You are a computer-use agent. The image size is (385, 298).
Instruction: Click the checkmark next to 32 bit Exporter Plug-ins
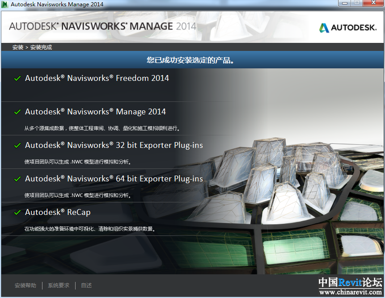point(17,146)
